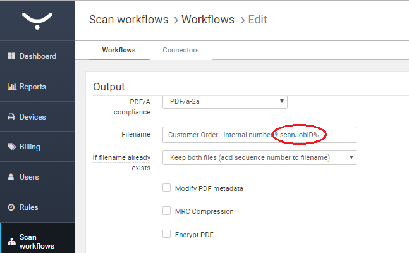
Task: Open the Reports menu item
Action: click(32, 87)
